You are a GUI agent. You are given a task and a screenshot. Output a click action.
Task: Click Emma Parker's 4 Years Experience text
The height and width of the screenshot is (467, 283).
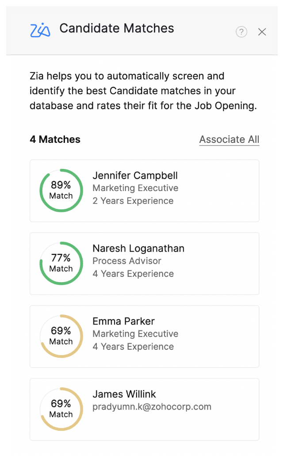click(x=133, y=347)
